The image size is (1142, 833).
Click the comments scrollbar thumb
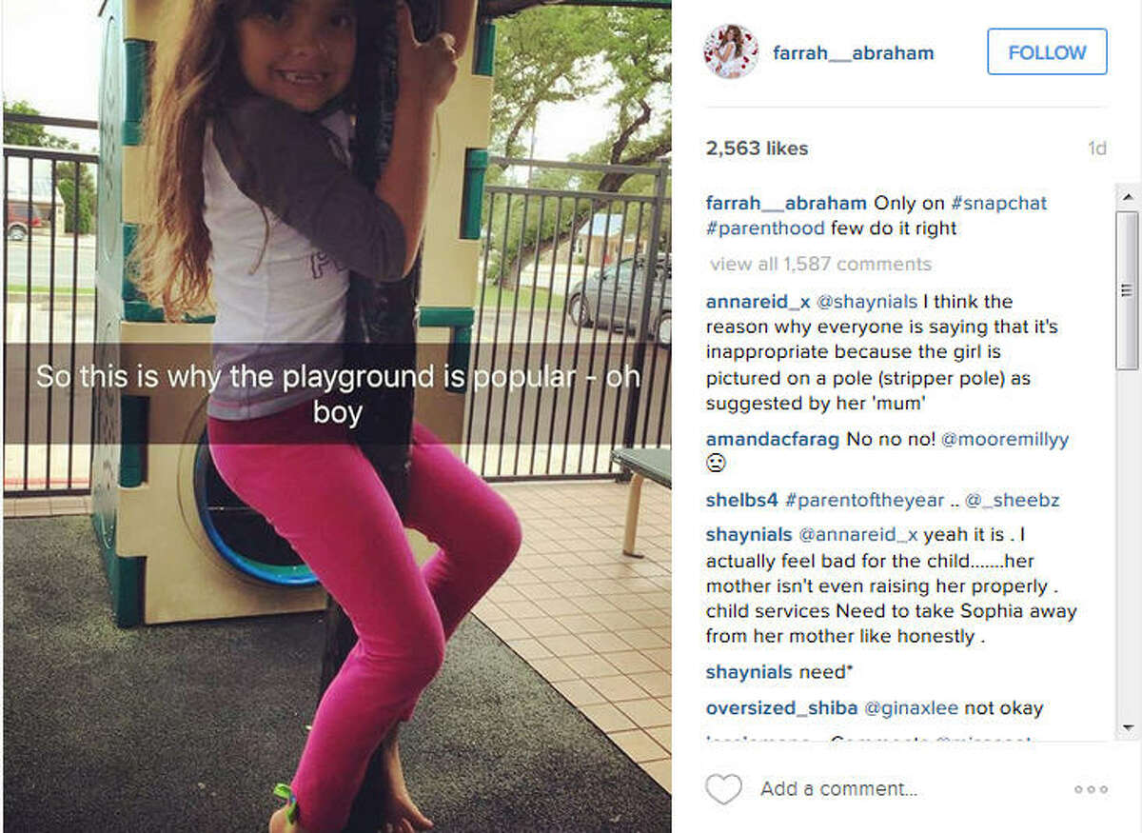coord(1127,290)
